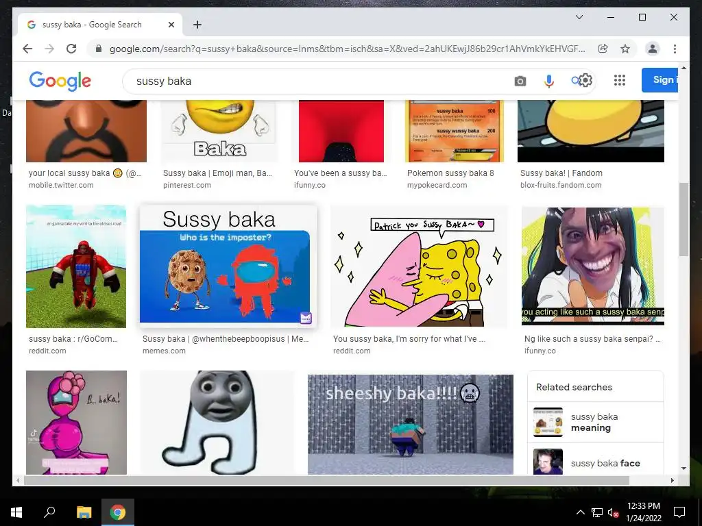This screenshot has width=702, height=526.
Task: Open 'sussy baka : r/GoCom...' caption link
Action: (73, 339)
